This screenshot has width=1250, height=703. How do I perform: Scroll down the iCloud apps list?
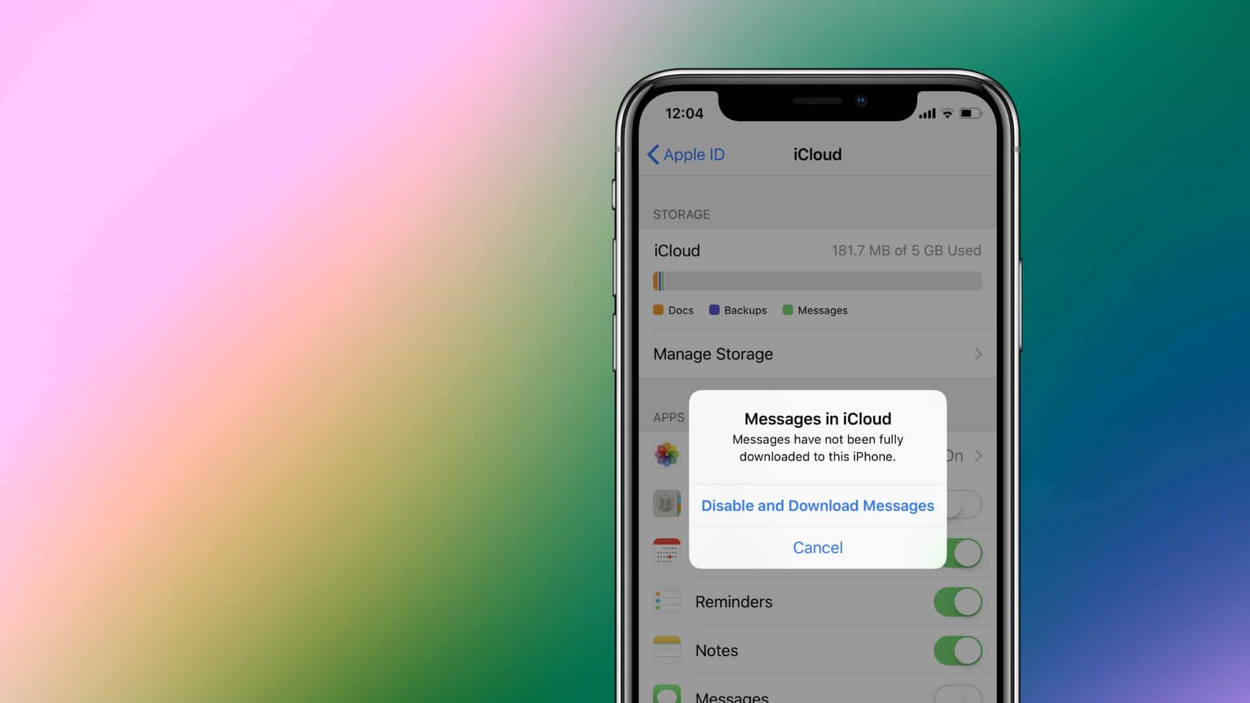point(816,644)
